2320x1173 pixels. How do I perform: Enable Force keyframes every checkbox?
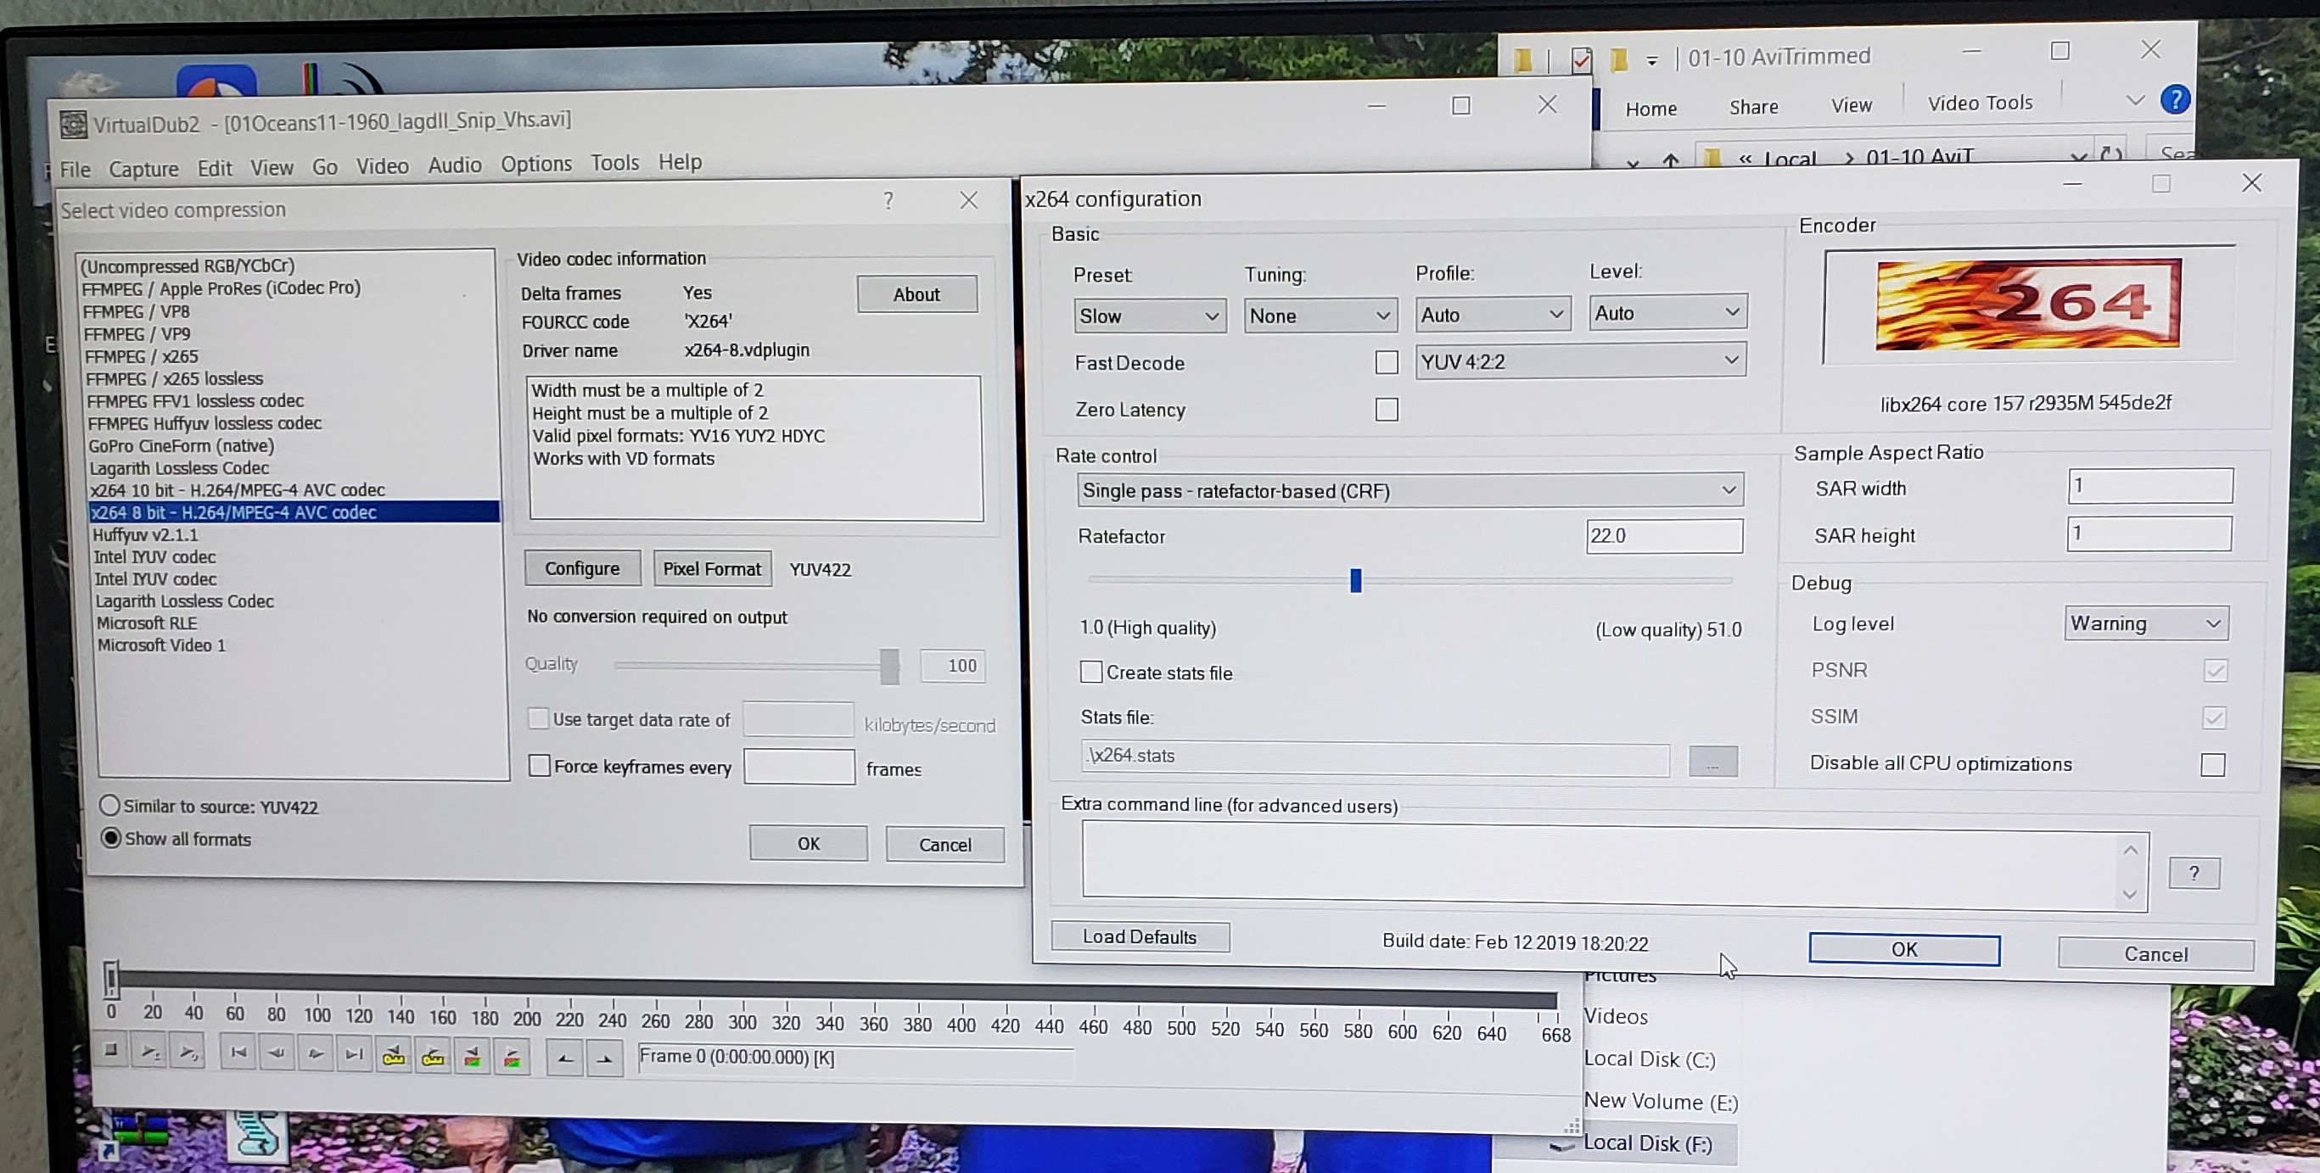540,766
